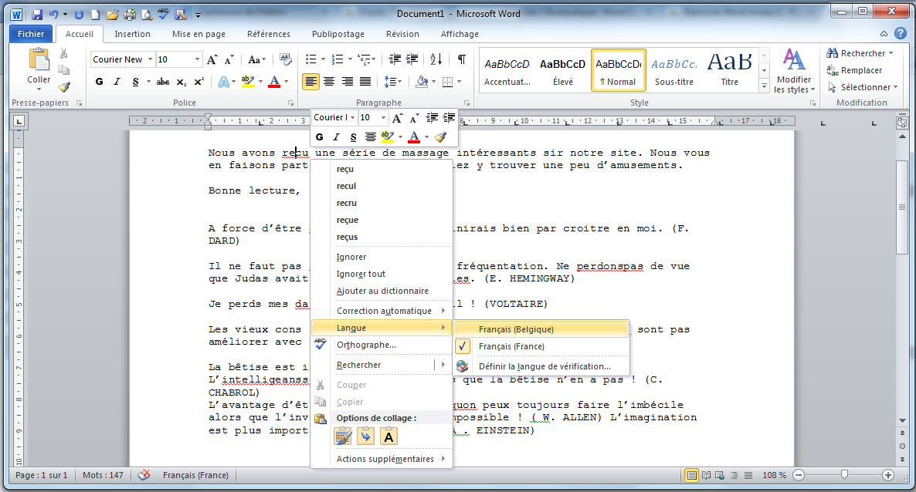The image size is (916, 492).
Task: Sort paragraphs with the A-Z sort icon
Action: [x=436, y=59]
